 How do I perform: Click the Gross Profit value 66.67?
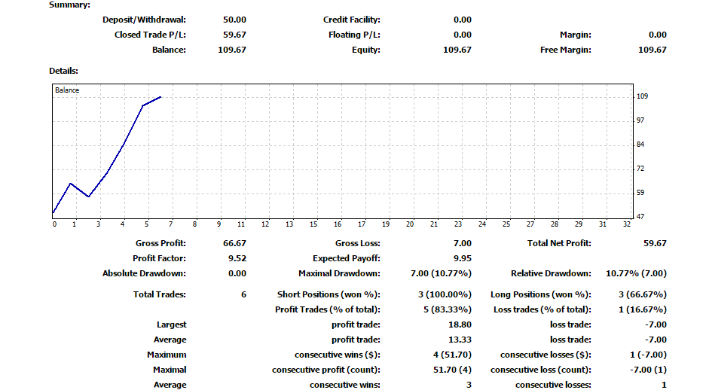[x=234, y=243]
